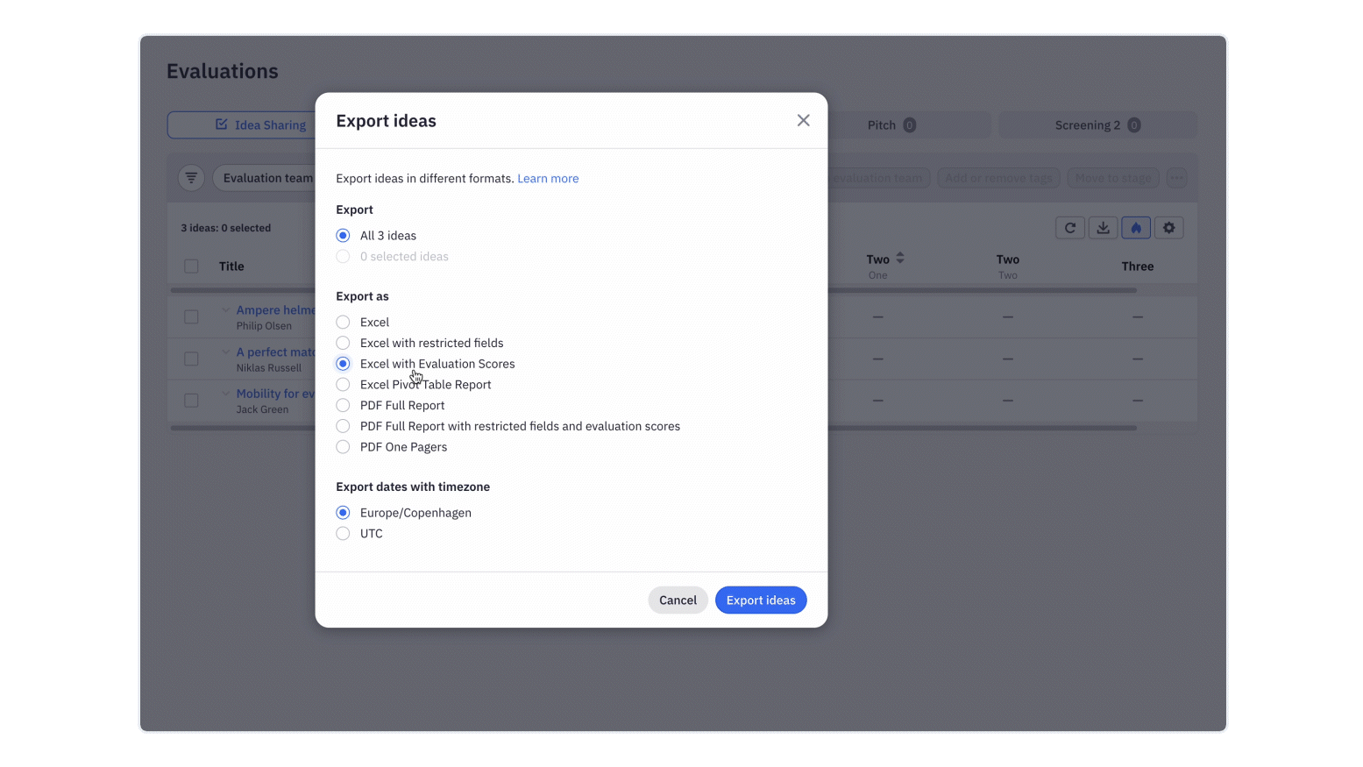Open table settings via the gear icon
Image resolution: width=1363 pixels, height=767 pixels.
(x=1168, y=227)
